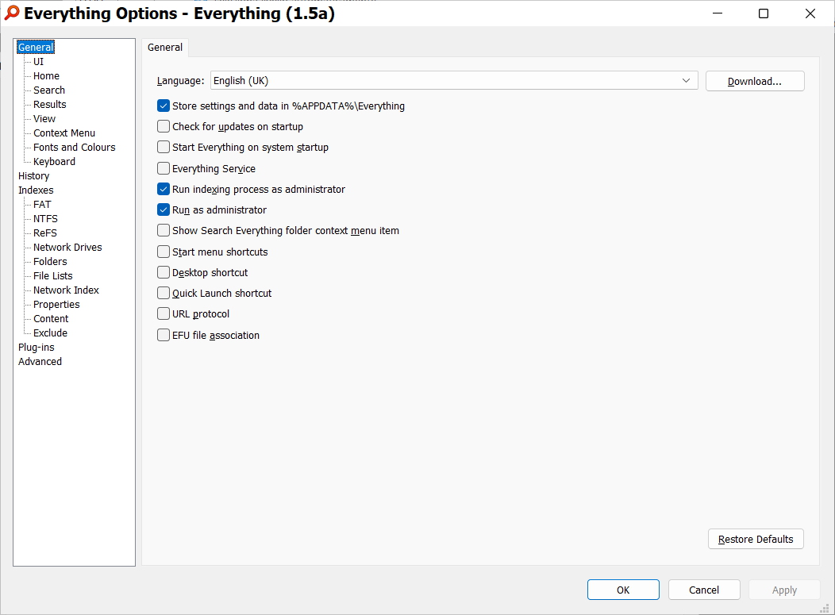The height and width of the screenshot is (615, 835).
Task: Click the Everything magnifier icon in title bar
Action: tap(12, 13)
